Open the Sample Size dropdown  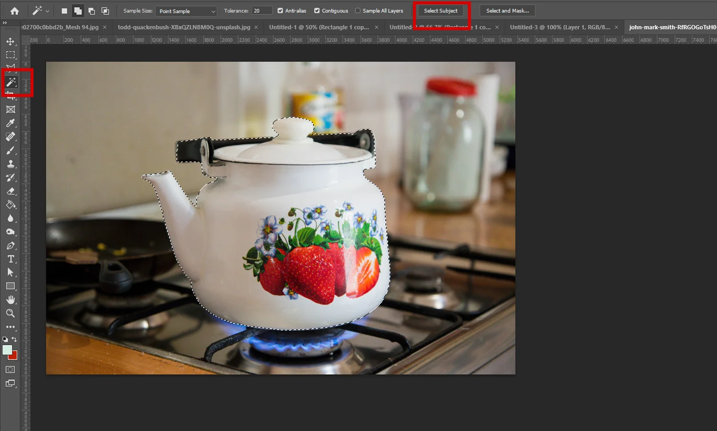click(186, 11)
